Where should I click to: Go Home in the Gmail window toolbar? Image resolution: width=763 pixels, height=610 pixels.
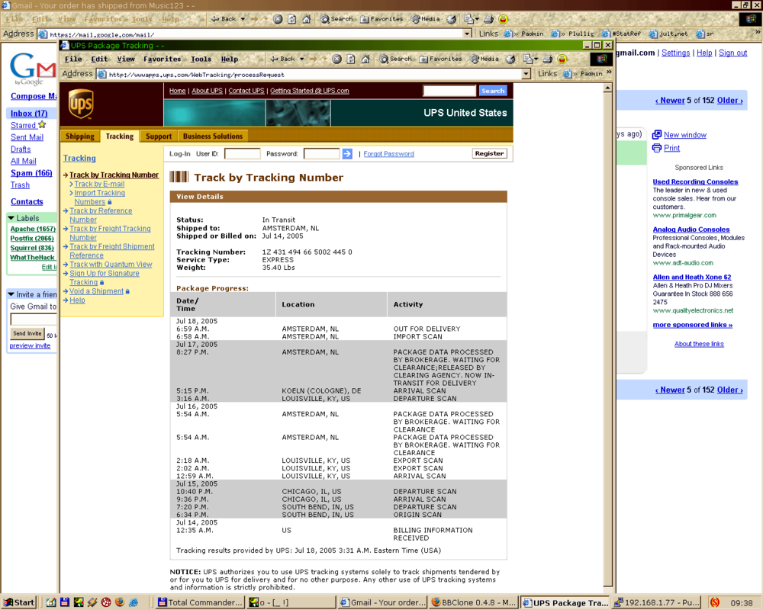[x=306, y=19]
